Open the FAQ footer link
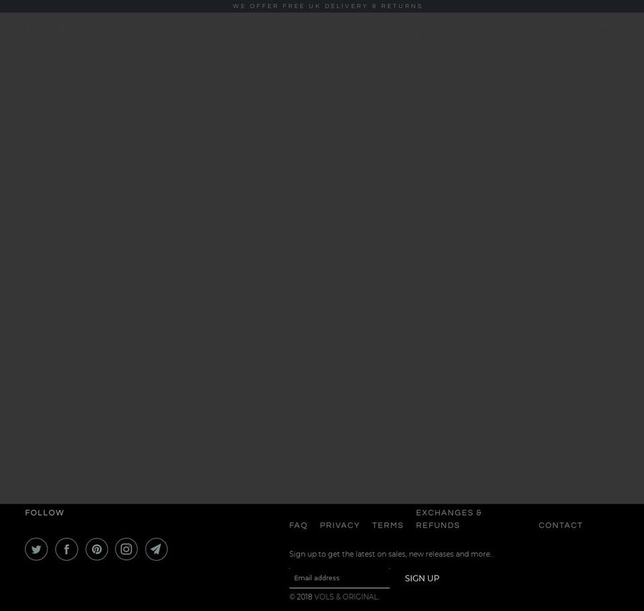 coord(298,525)
